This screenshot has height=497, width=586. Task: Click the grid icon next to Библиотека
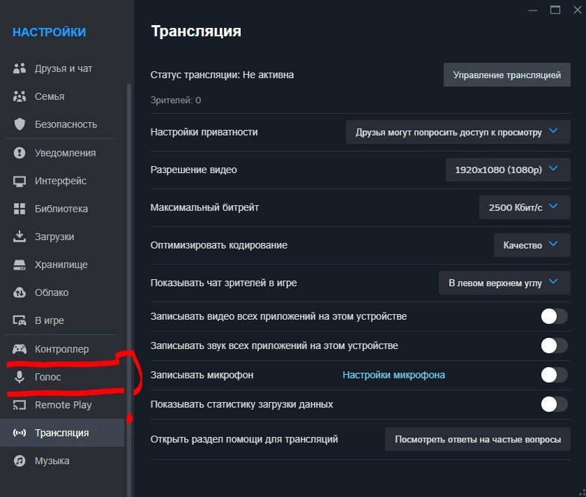(20, 209)
